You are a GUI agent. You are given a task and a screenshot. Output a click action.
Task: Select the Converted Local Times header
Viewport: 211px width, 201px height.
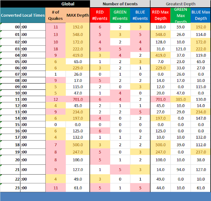click(23, 15)
